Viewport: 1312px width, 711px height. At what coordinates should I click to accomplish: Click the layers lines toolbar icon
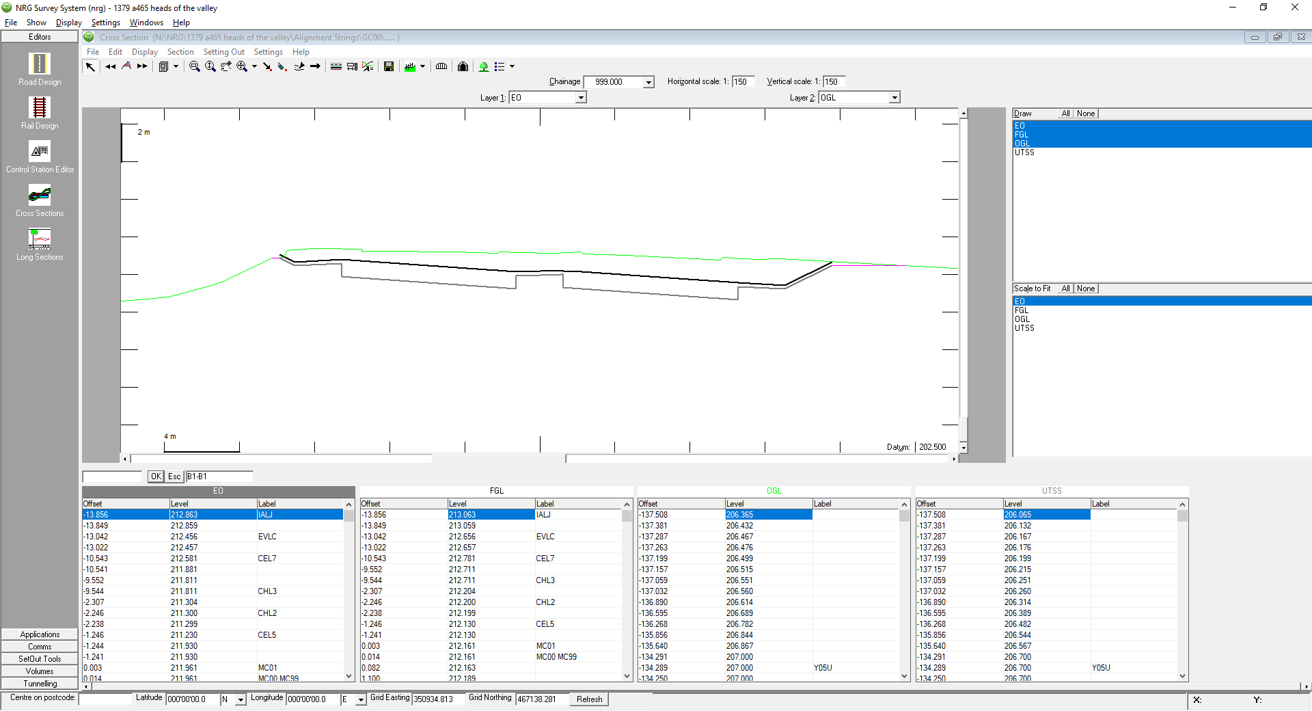coord(336,66)
